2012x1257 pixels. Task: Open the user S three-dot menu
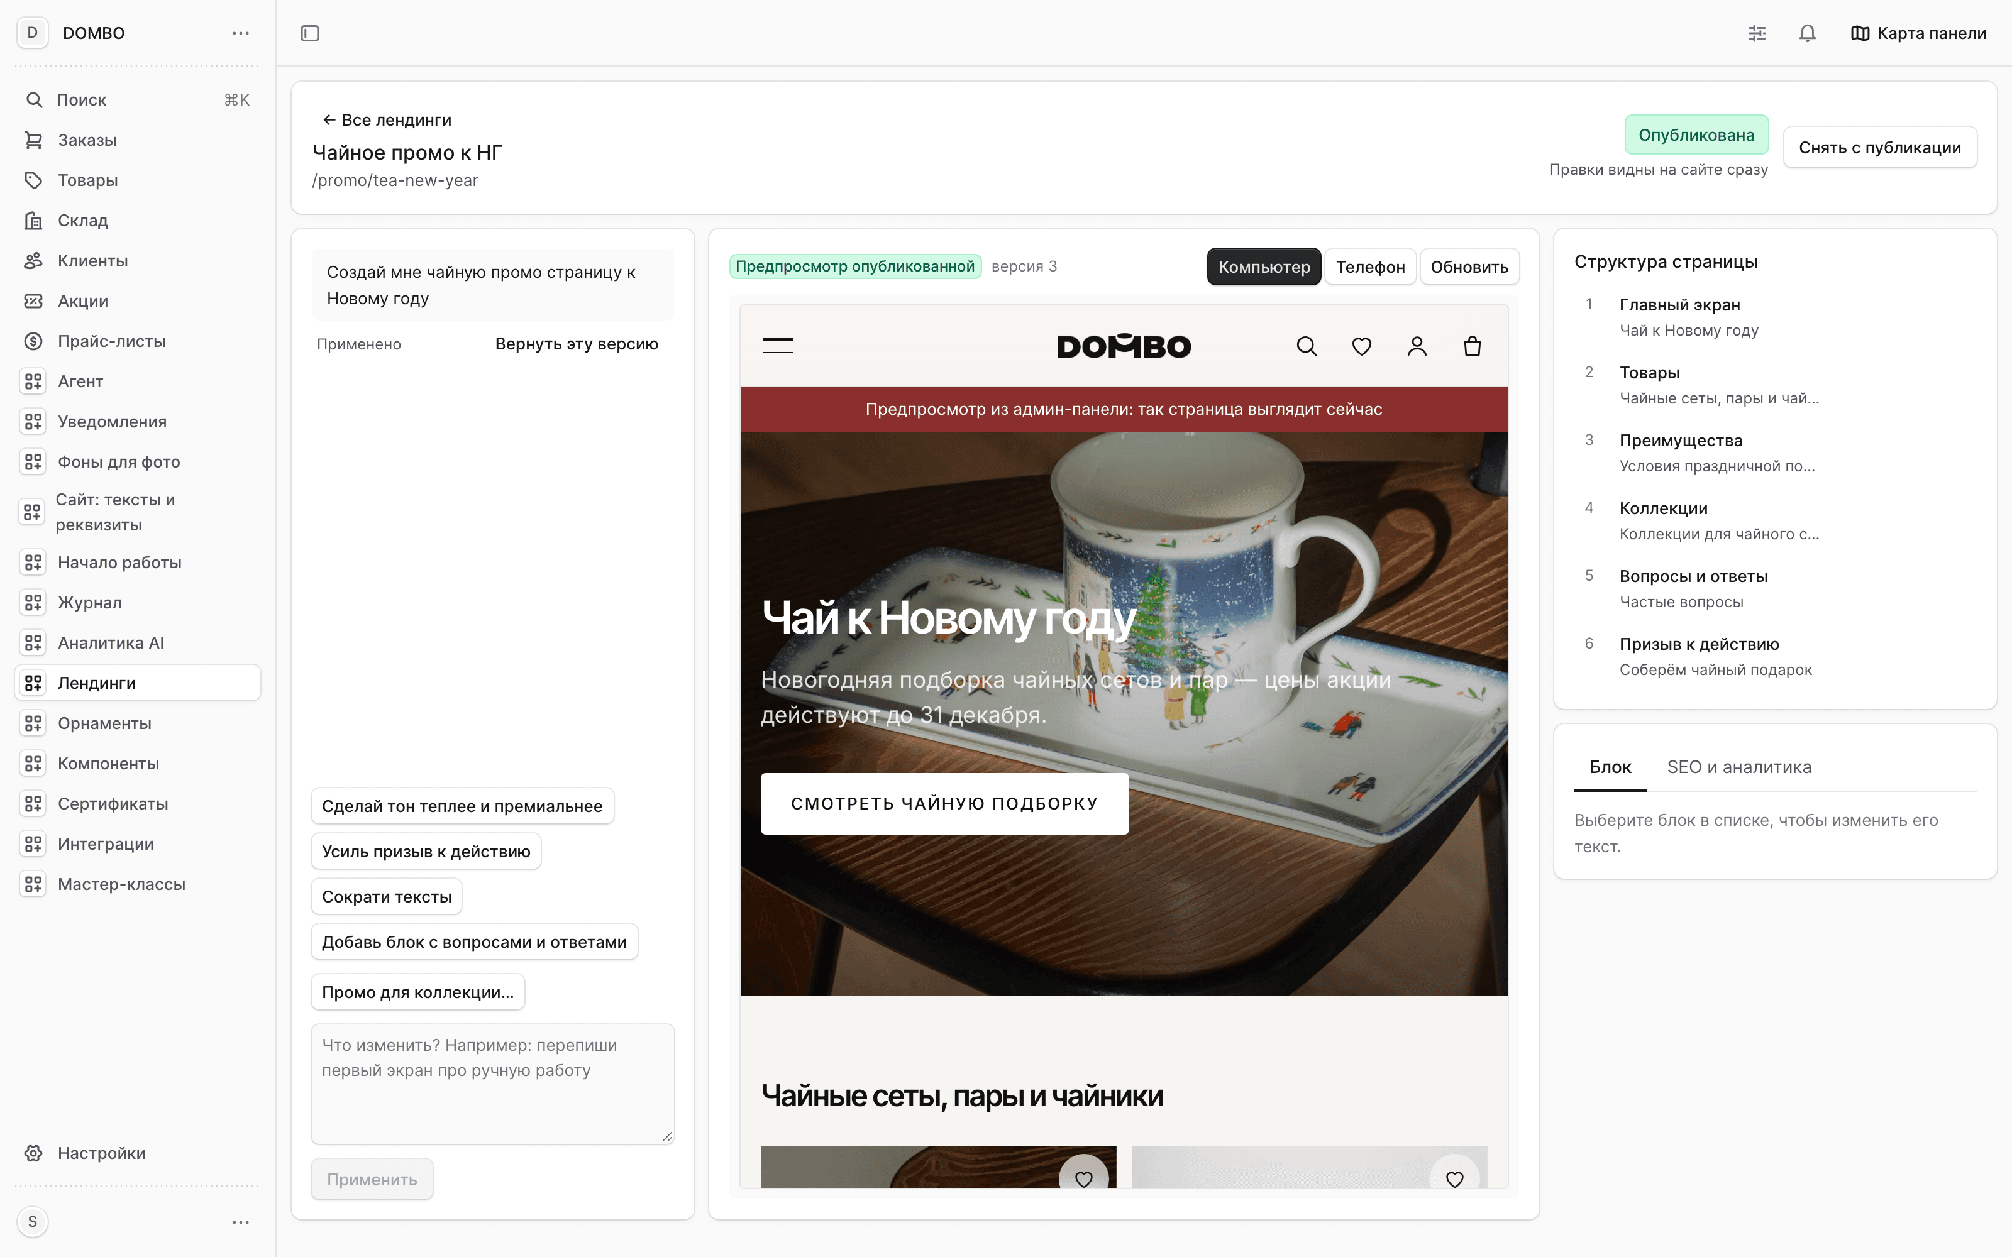pos(240,1221)
